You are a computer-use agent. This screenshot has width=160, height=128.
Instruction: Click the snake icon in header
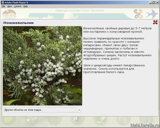tap(138, 13)
